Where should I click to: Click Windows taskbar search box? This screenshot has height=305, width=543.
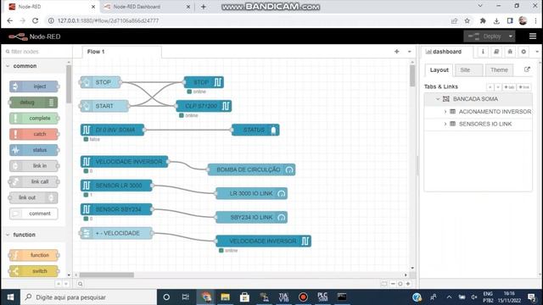pos(89,297)
